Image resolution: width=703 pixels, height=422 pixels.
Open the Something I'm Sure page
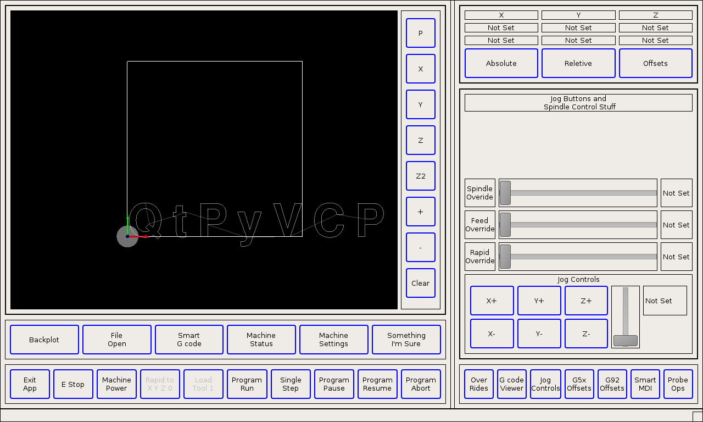point(406,340)
